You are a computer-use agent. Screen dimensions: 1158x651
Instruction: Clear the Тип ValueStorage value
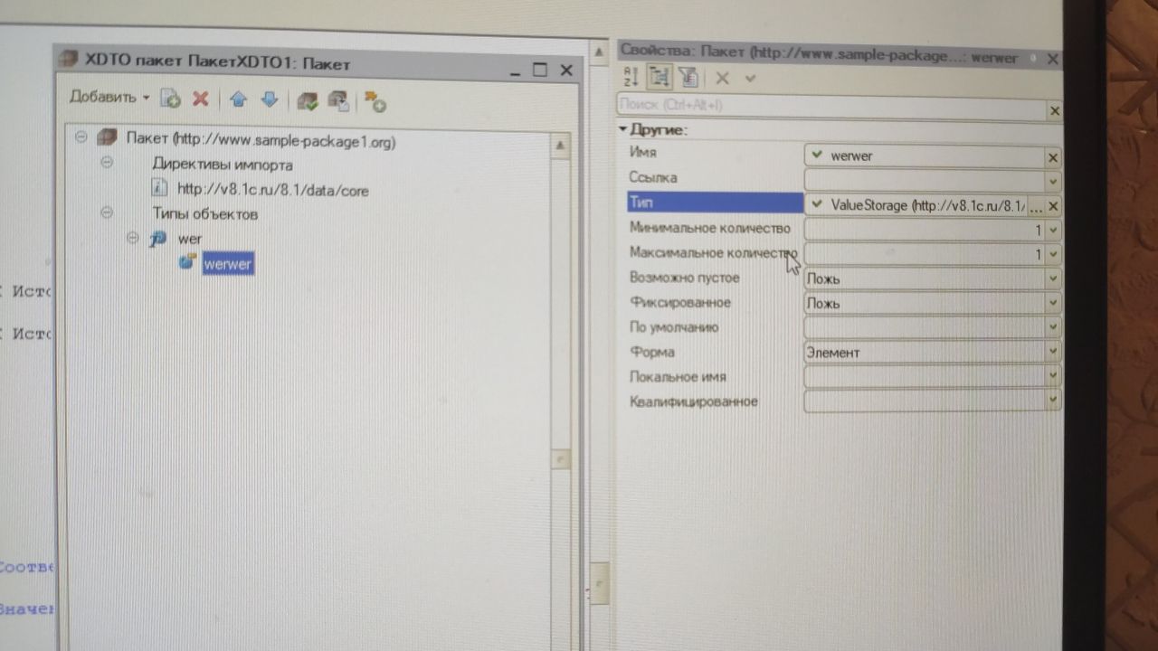(1053, 206)
